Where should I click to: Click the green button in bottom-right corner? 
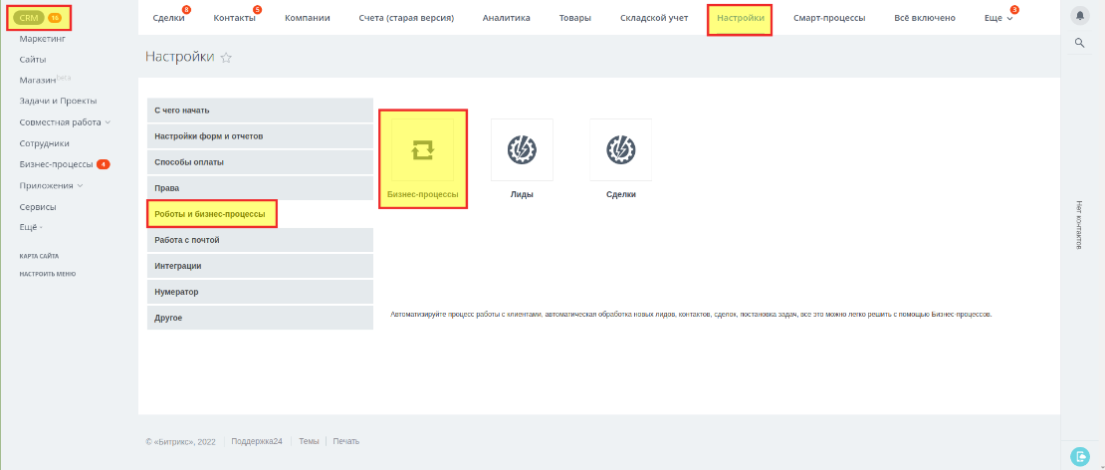tap(1080, 456)
